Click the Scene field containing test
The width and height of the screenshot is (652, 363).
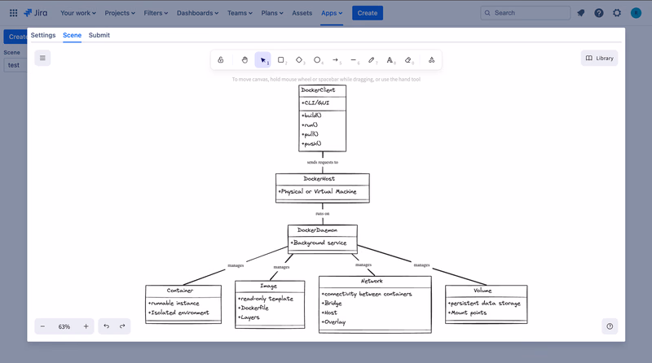tap(15, 65)
